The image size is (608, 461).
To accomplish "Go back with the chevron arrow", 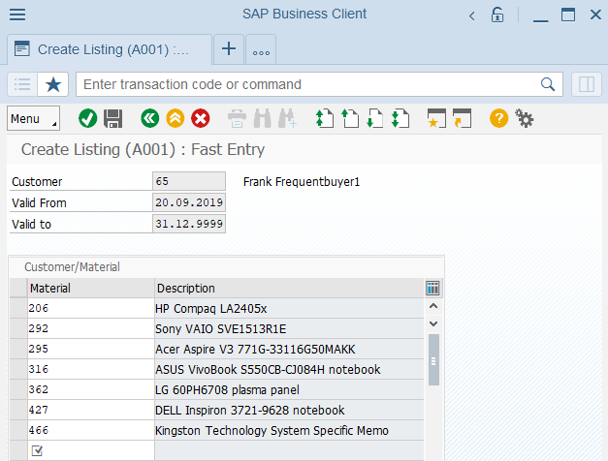I will [x=472, y=15].
